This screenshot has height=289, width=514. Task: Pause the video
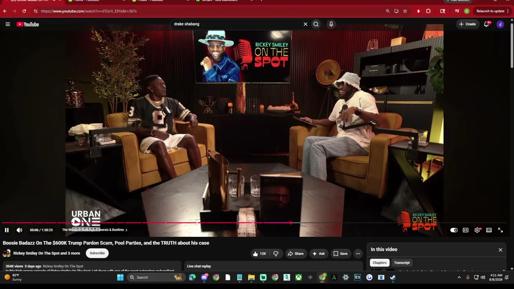tap(7, 230)
